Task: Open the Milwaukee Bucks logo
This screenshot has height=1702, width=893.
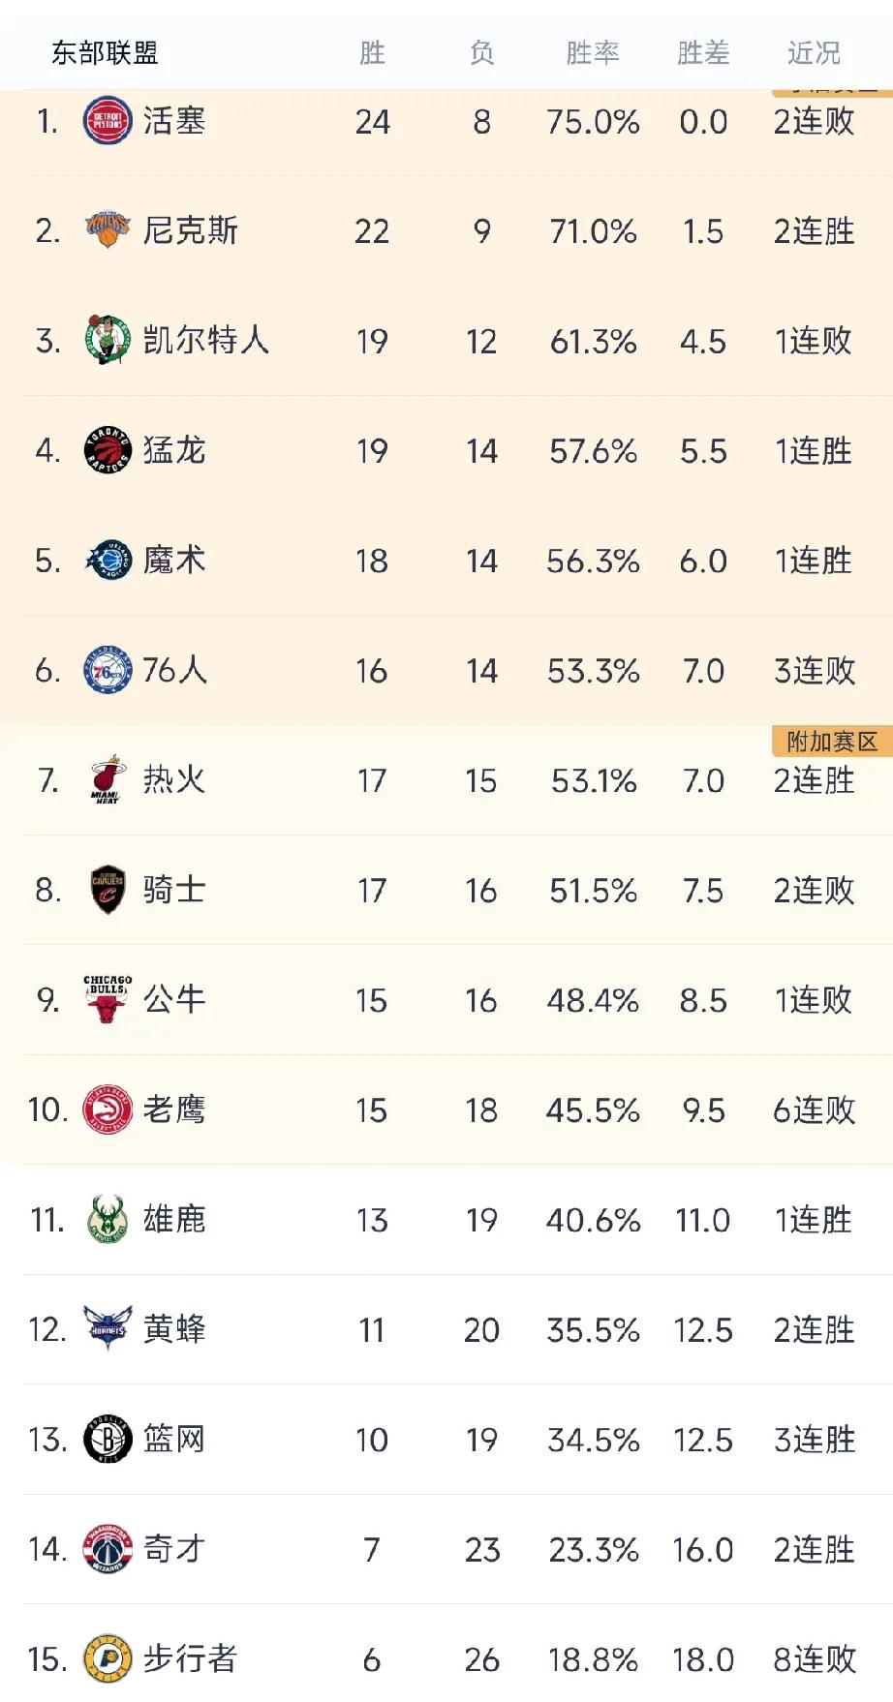Action: pos(108,1219)
